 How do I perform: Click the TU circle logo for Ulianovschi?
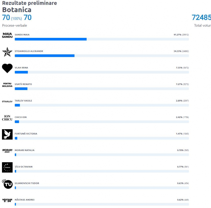7,184
